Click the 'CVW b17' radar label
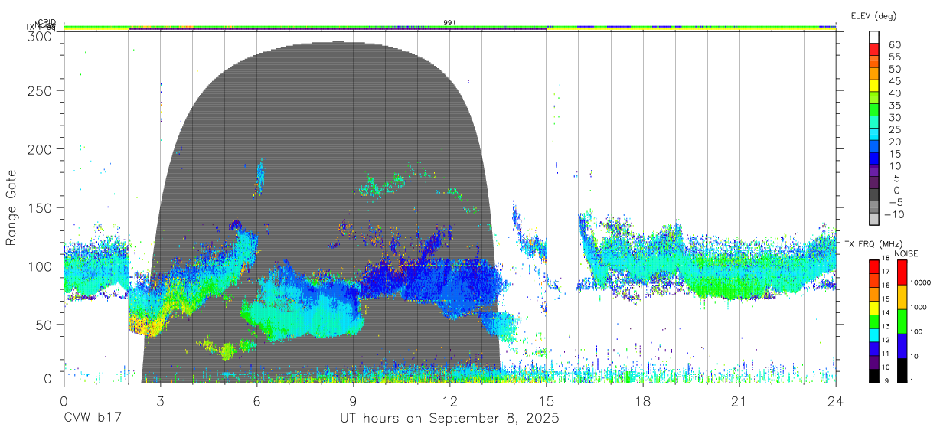The height and width of the screenshot is (434, 940). pos(93,419)
